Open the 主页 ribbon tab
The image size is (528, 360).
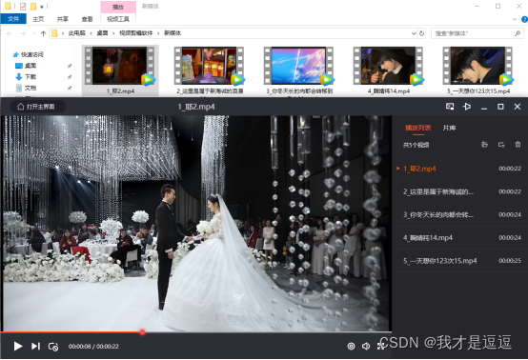(x=38, y=19)
